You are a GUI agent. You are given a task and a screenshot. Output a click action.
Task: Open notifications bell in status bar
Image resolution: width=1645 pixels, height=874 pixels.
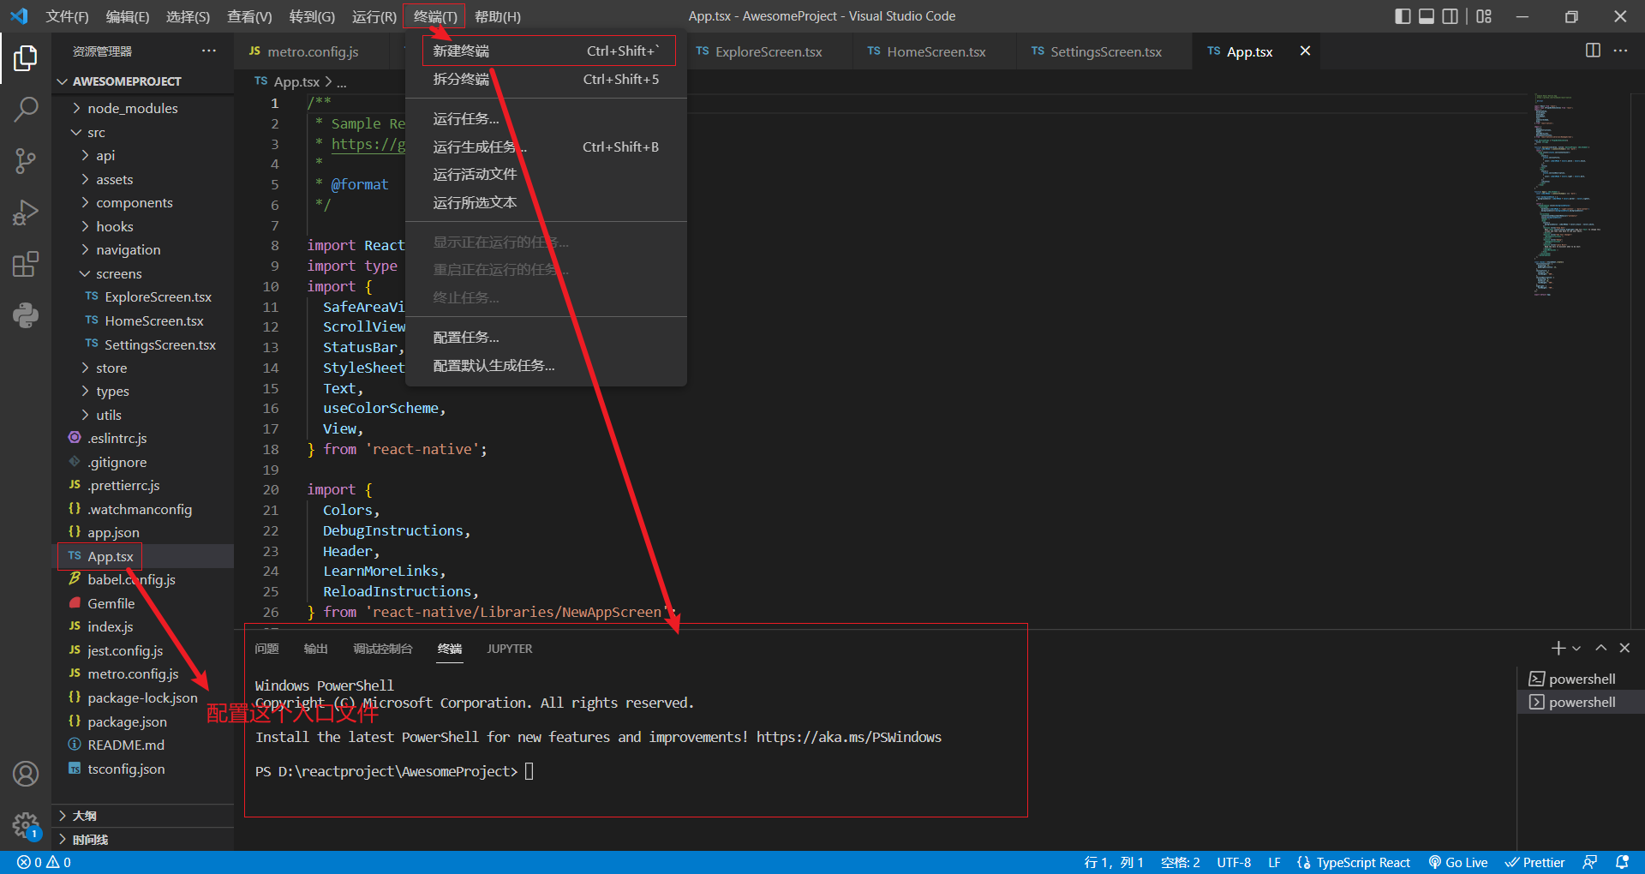[x=1622, y=862]
